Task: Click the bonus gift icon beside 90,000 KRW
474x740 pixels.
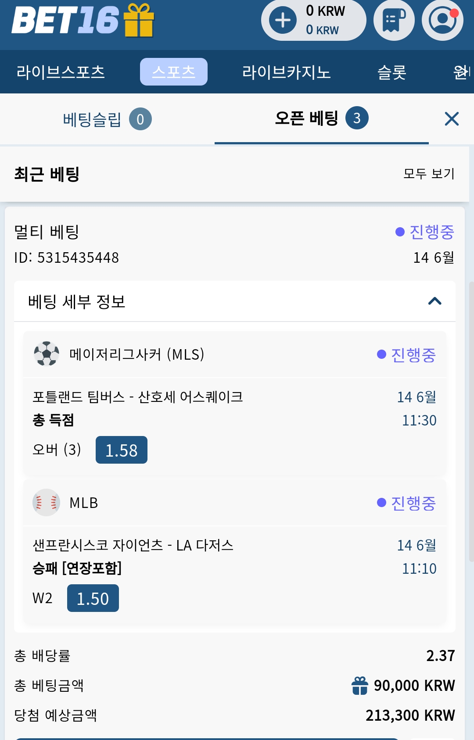Action: [360, 686]
